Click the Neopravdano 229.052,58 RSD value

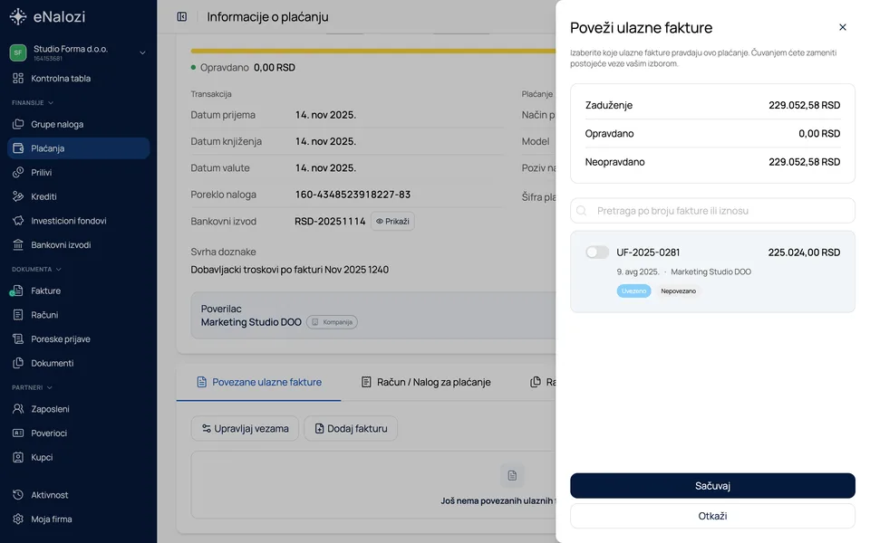(804, 162)
